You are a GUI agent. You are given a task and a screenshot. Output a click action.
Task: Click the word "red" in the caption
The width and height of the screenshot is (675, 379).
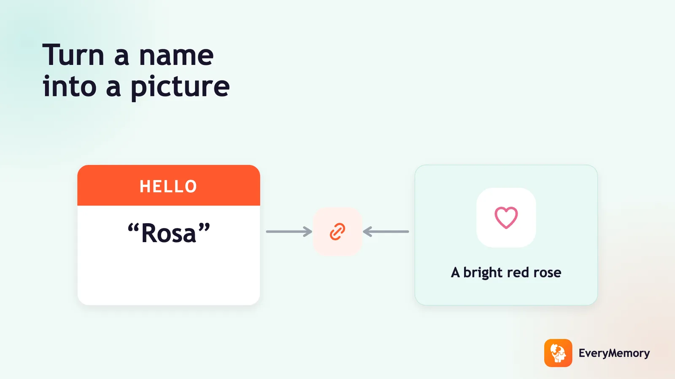[518, 272]
